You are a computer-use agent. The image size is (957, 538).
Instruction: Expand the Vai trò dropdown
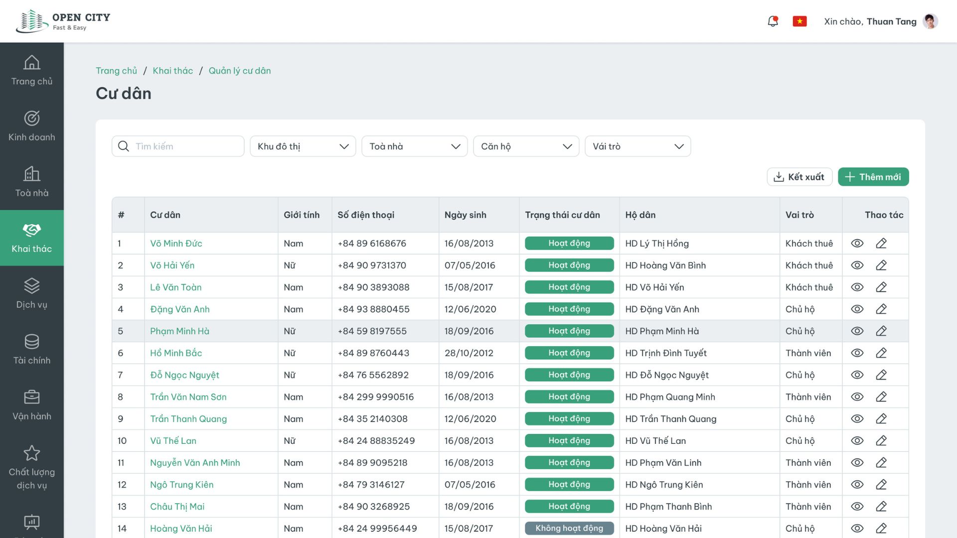pyautogui.click(x=638, y=146)
